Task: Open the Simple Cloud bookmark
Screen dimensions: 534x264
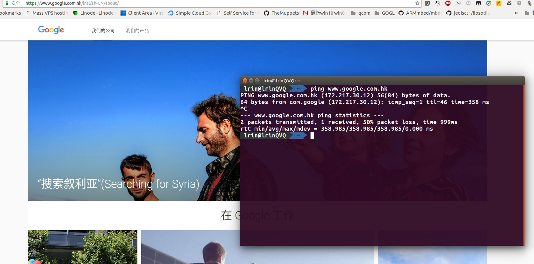Action: click(190, 13)
